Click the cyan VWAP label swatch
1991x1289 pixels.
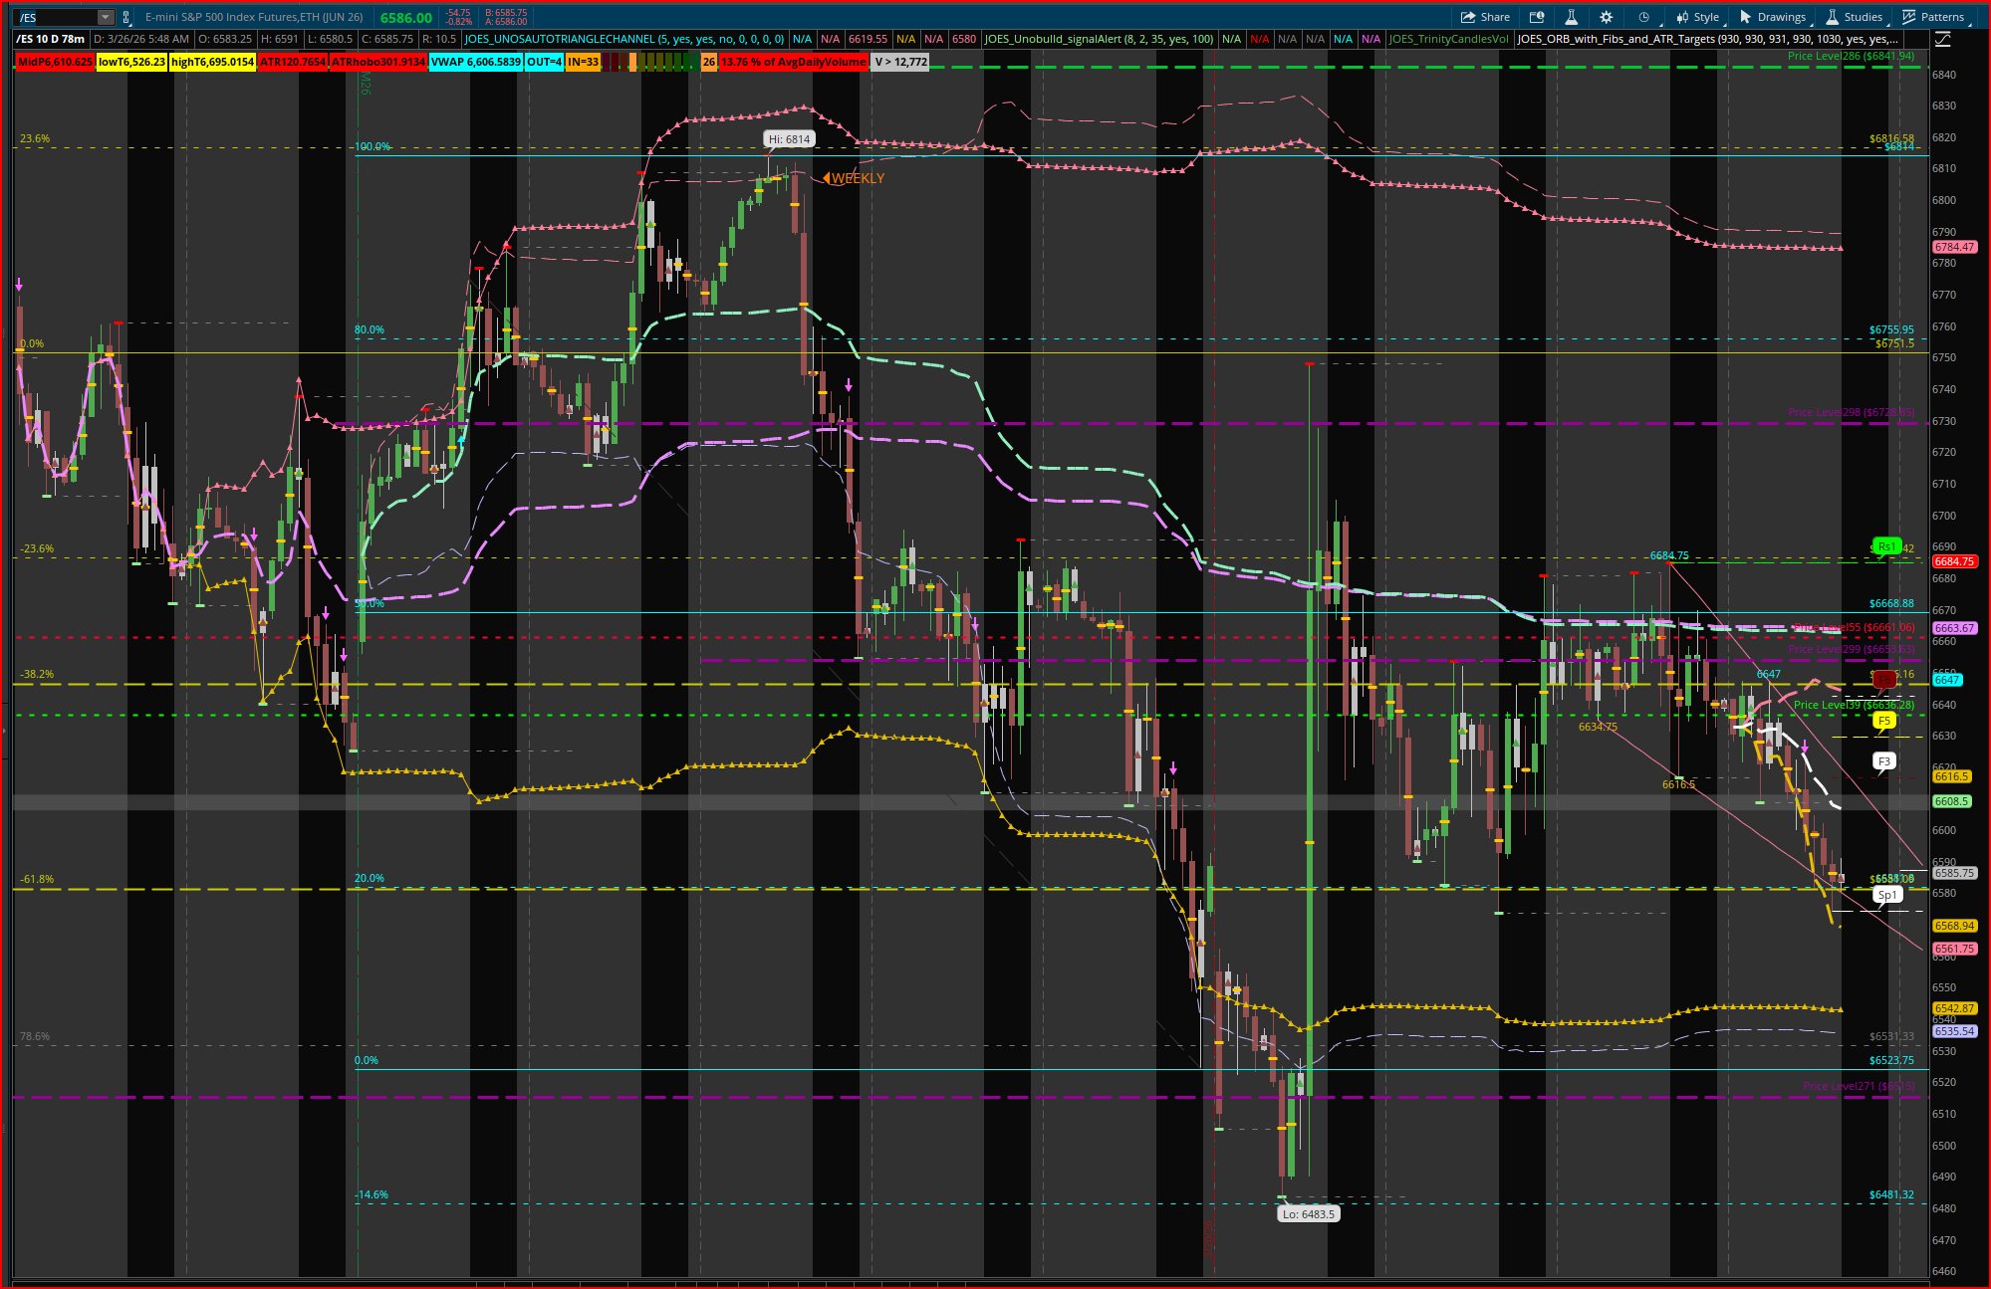tap(475, 62)
